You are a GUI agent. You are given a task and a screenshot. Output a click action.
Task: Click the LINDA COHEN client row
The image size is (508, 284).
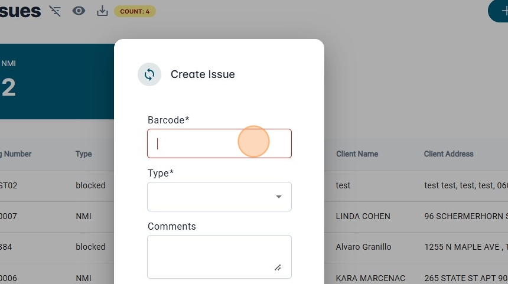coord(363,216)
